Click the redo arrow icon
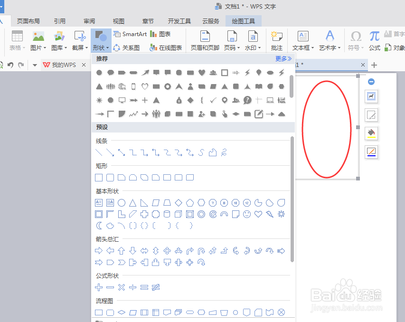 [x=21, y=65]
